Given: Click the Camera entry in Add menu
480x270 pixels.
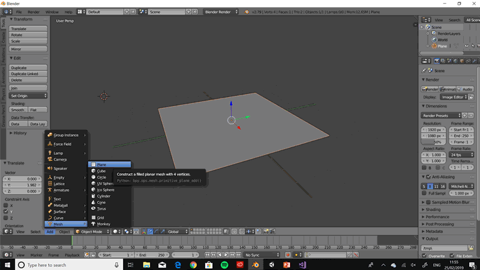Looking at the screenshot, I should [x=60, y=160].
